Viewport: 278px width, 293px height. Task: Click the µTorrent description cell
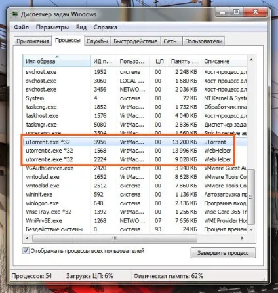point(215,142)
